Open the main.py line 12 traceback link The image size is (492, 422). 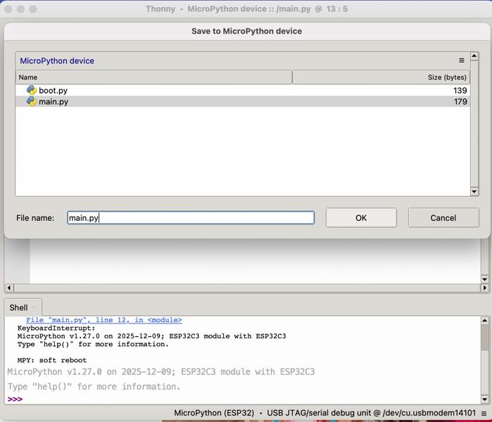tap(104, 320)
